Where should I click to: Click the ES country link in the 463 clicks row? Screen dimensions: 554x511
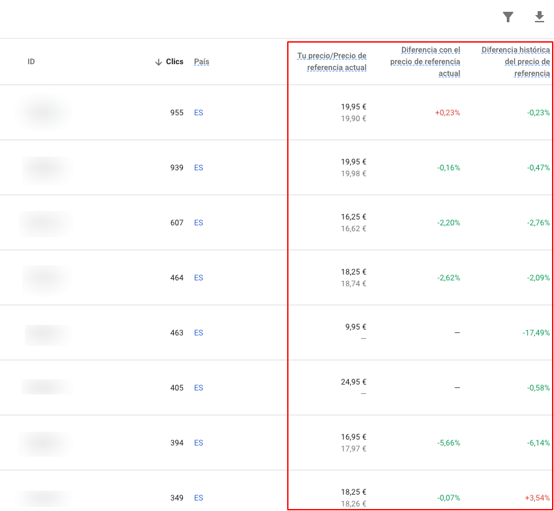click(x=199, y=333)
